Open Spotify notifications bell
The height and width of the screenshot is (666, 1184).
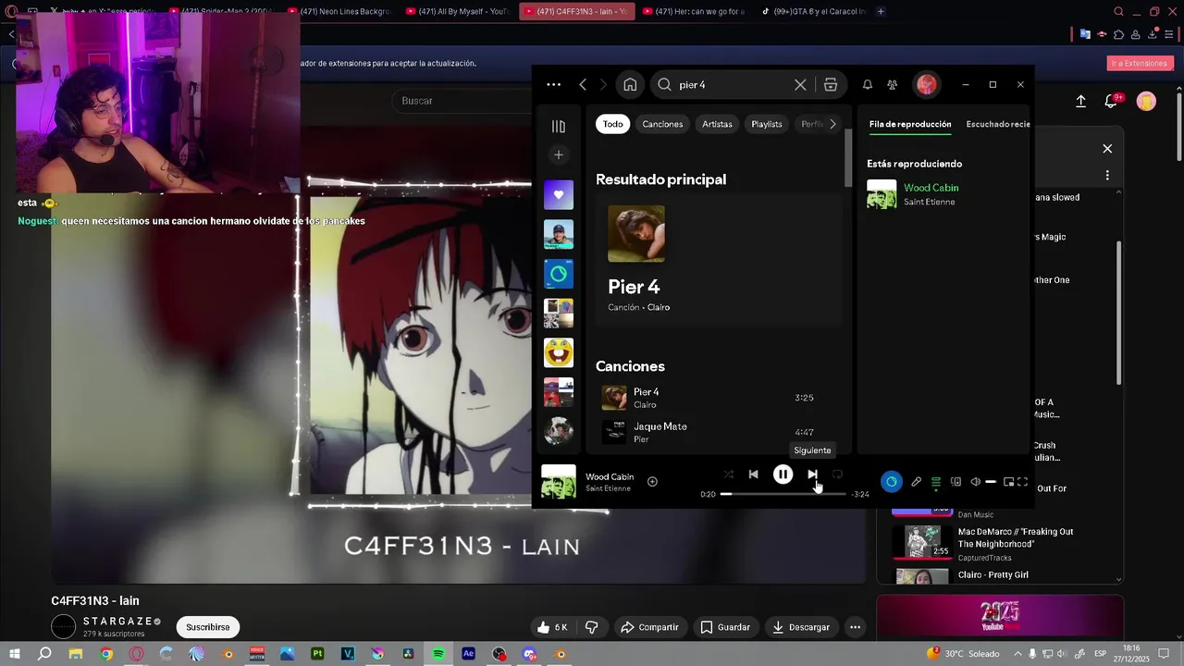coord(868,84)
